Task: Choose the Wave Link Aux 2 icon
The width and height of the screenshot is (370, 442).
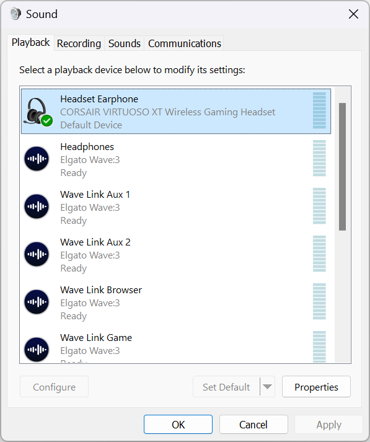Action: [37, 254]
